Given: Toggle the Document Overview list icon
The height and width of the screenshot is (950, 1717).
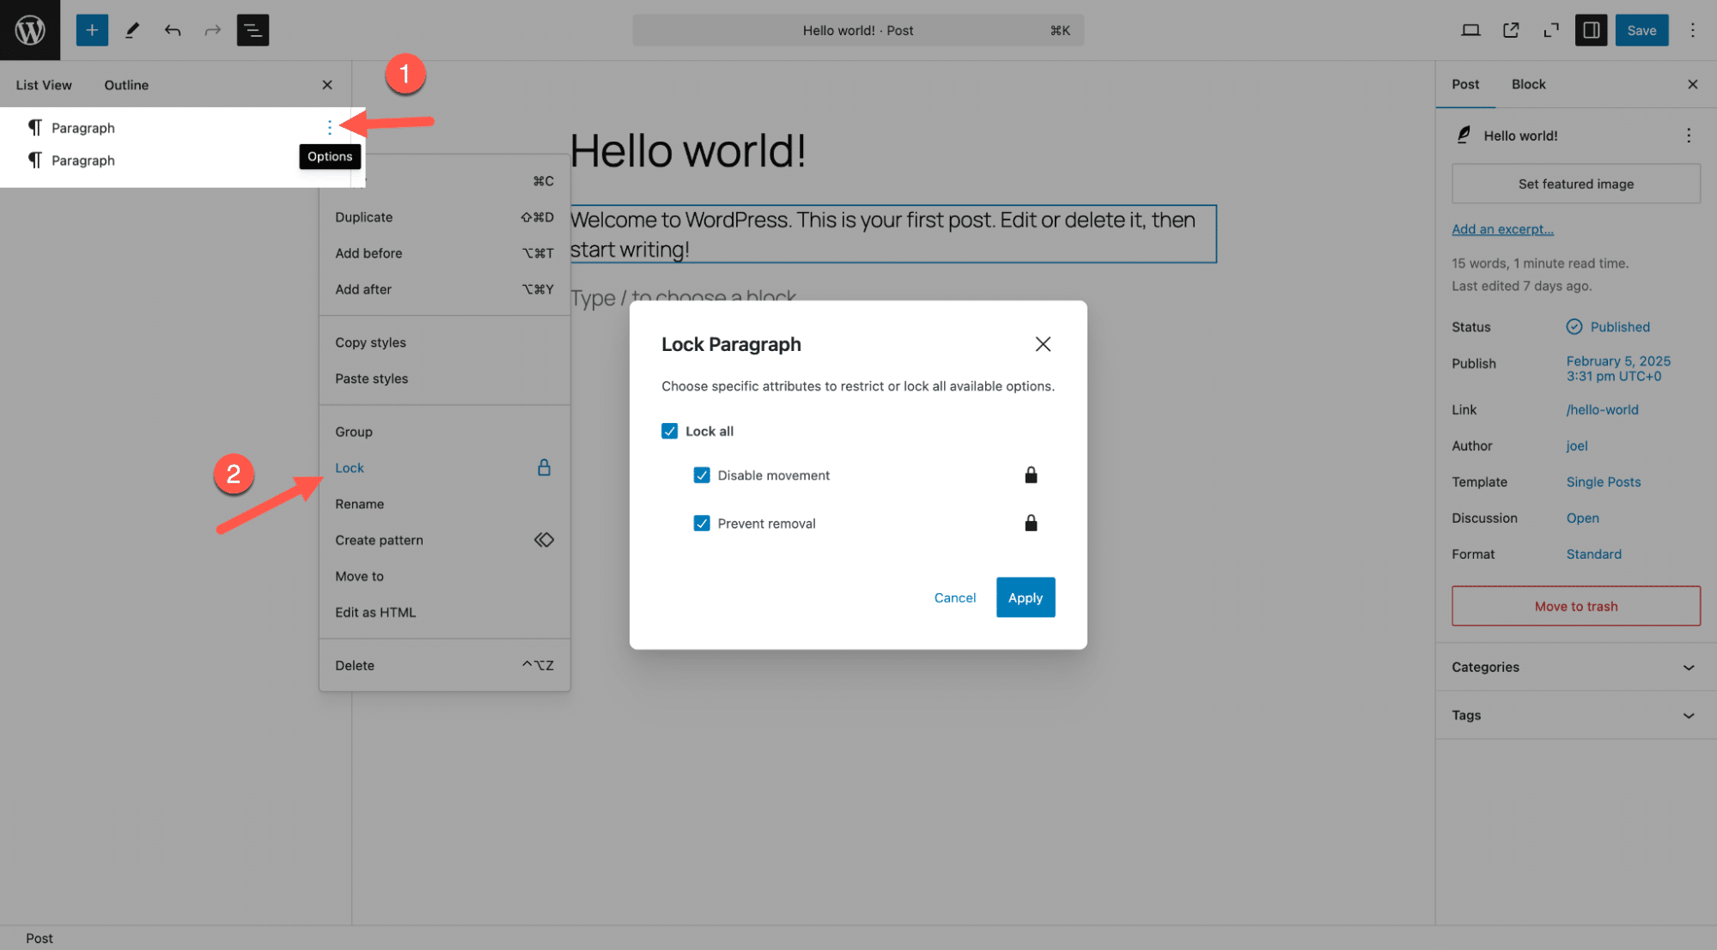Looking at the screenshot, I should tap(253, 30).
